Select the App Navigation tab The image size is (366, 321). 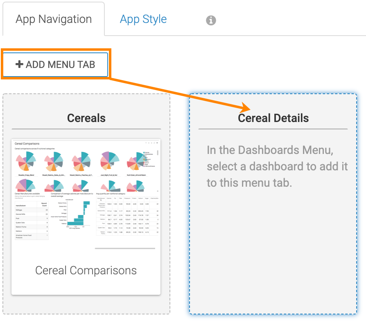pos(54,19)
